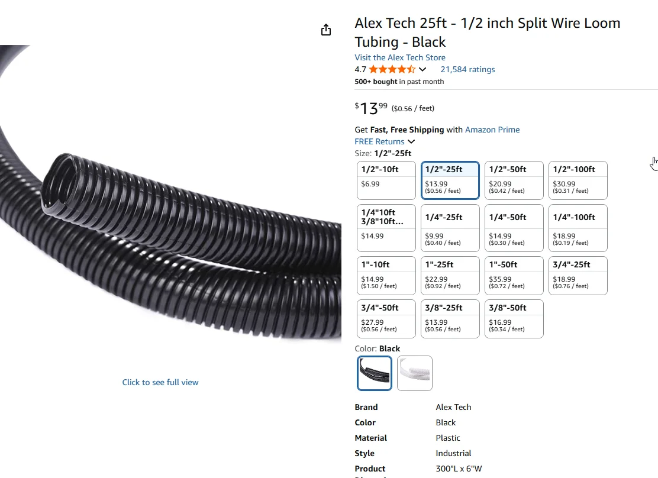Choose the 1/4"10ft 3/8"10ft combo size
The width and height of the screenshot is (658, 478).
pyautogui.click(x=386, y=228)
